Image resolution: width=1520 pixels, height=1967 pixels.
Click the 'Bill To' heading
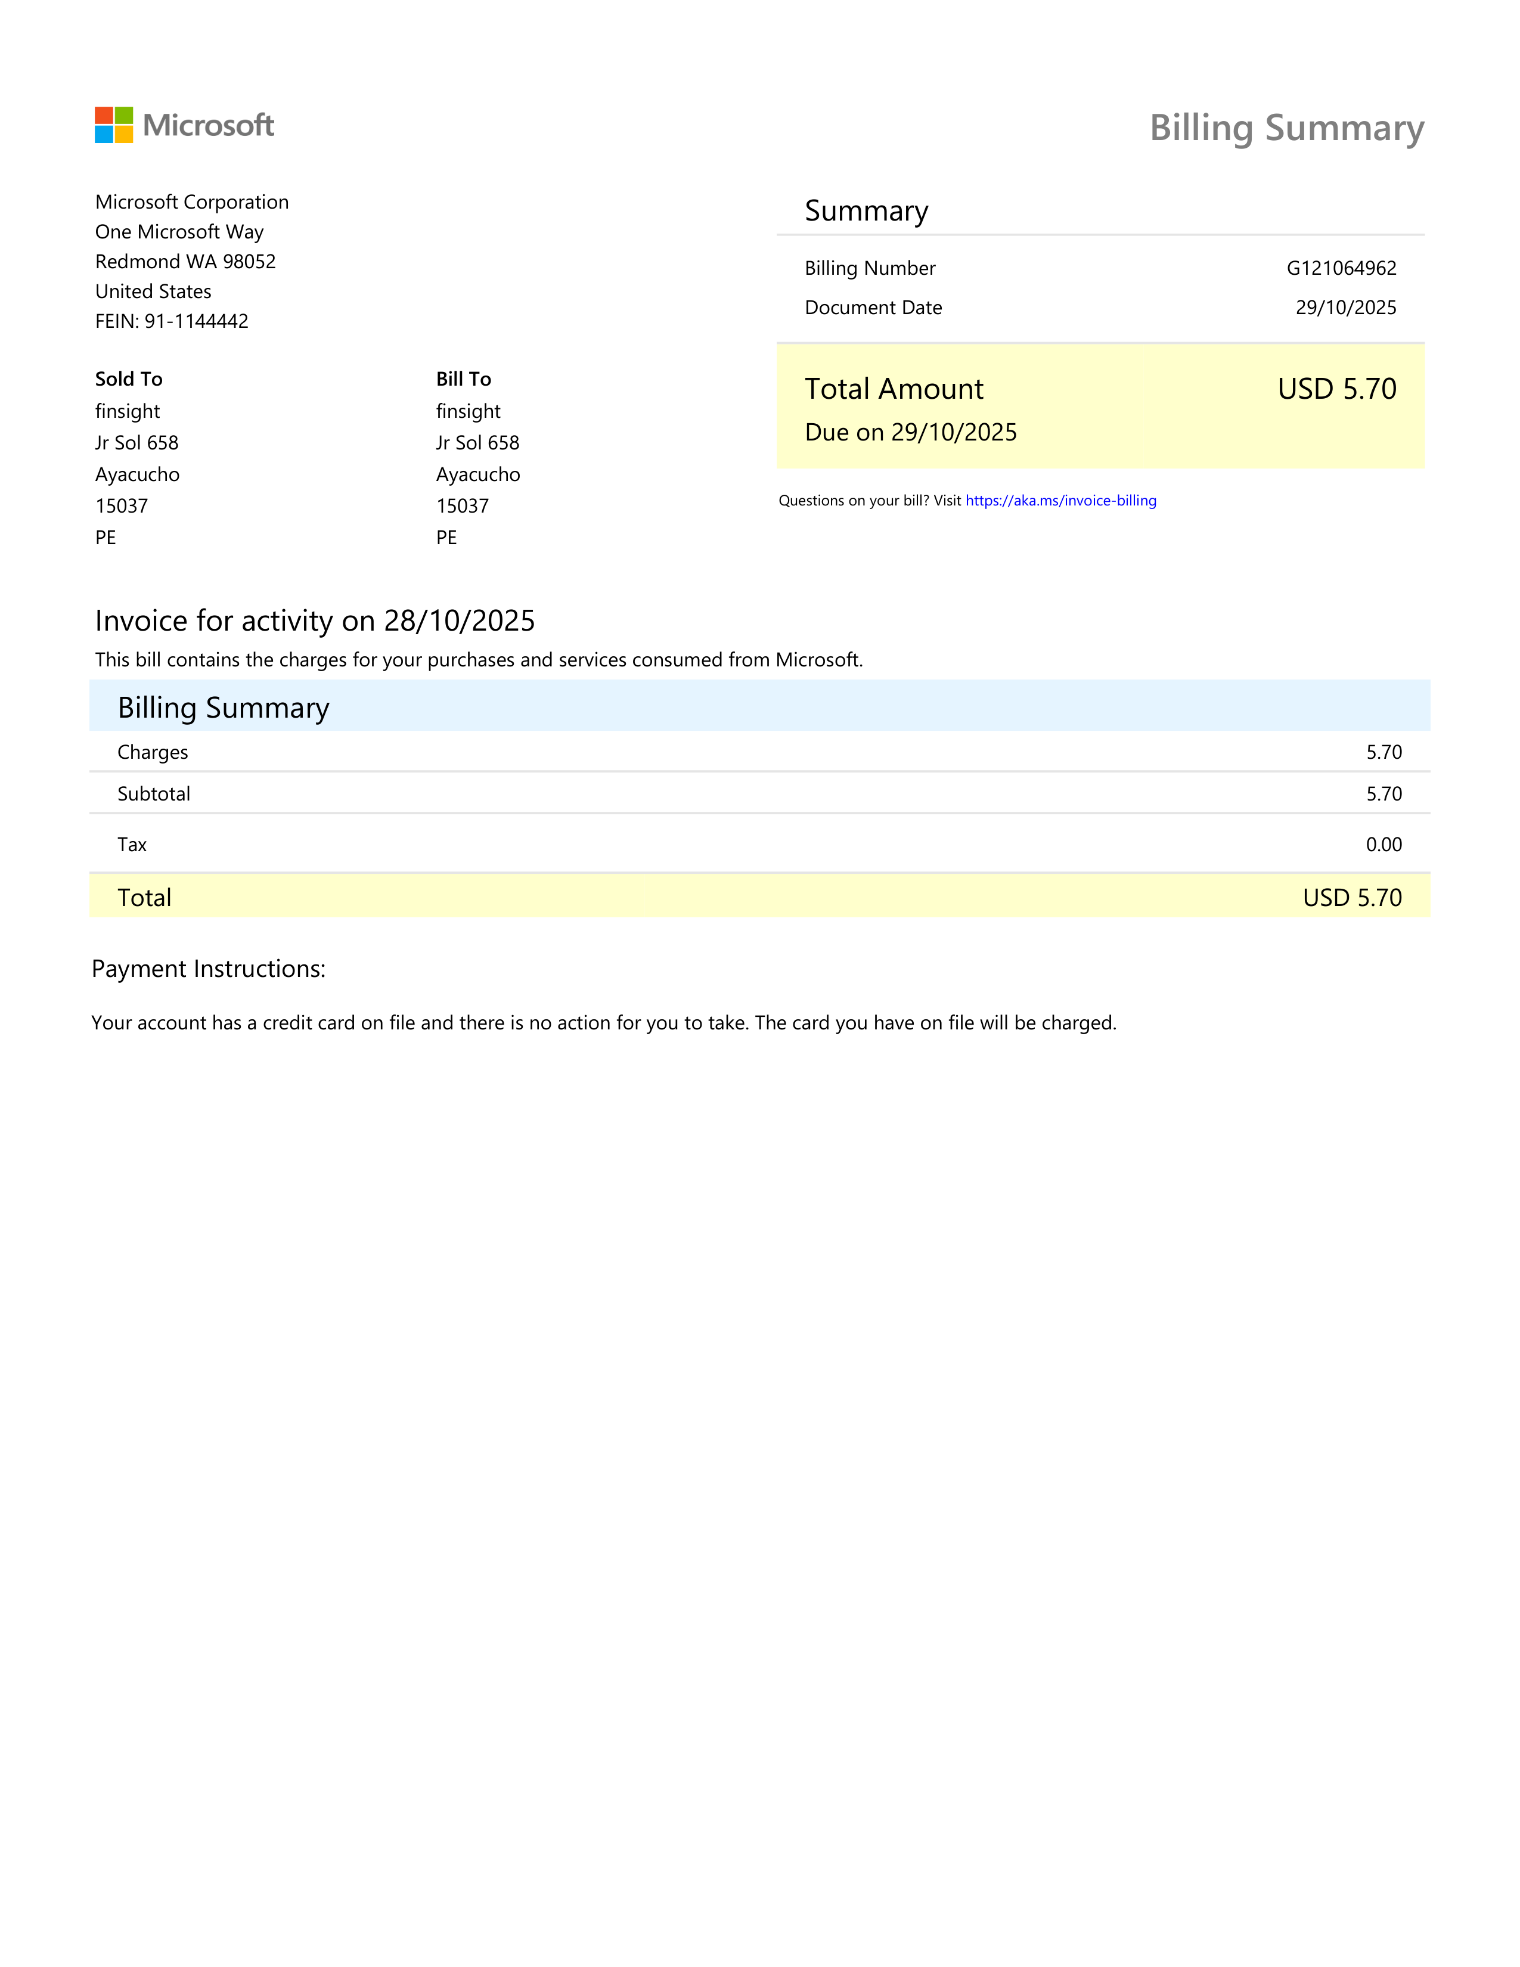[x=464, y=379]
